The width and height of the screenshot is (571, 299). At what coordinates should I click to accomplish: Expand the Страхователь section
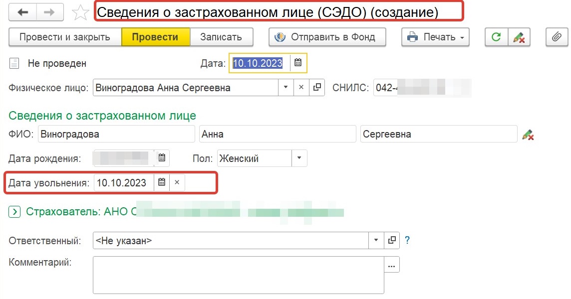pyautogui.click(x=15, y=212)
